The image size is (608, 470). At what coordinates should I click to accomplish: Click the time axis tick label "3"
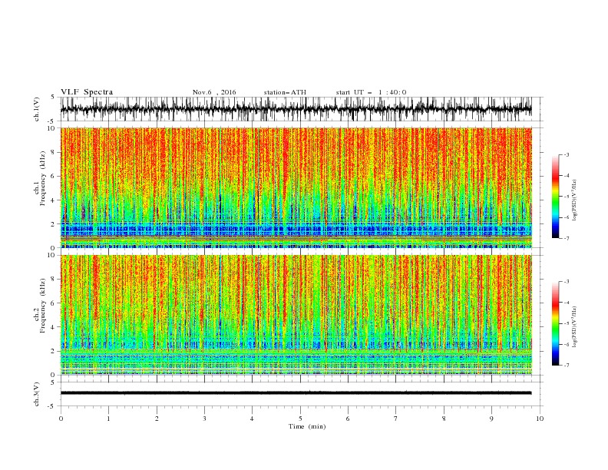[x=204, y=419]
